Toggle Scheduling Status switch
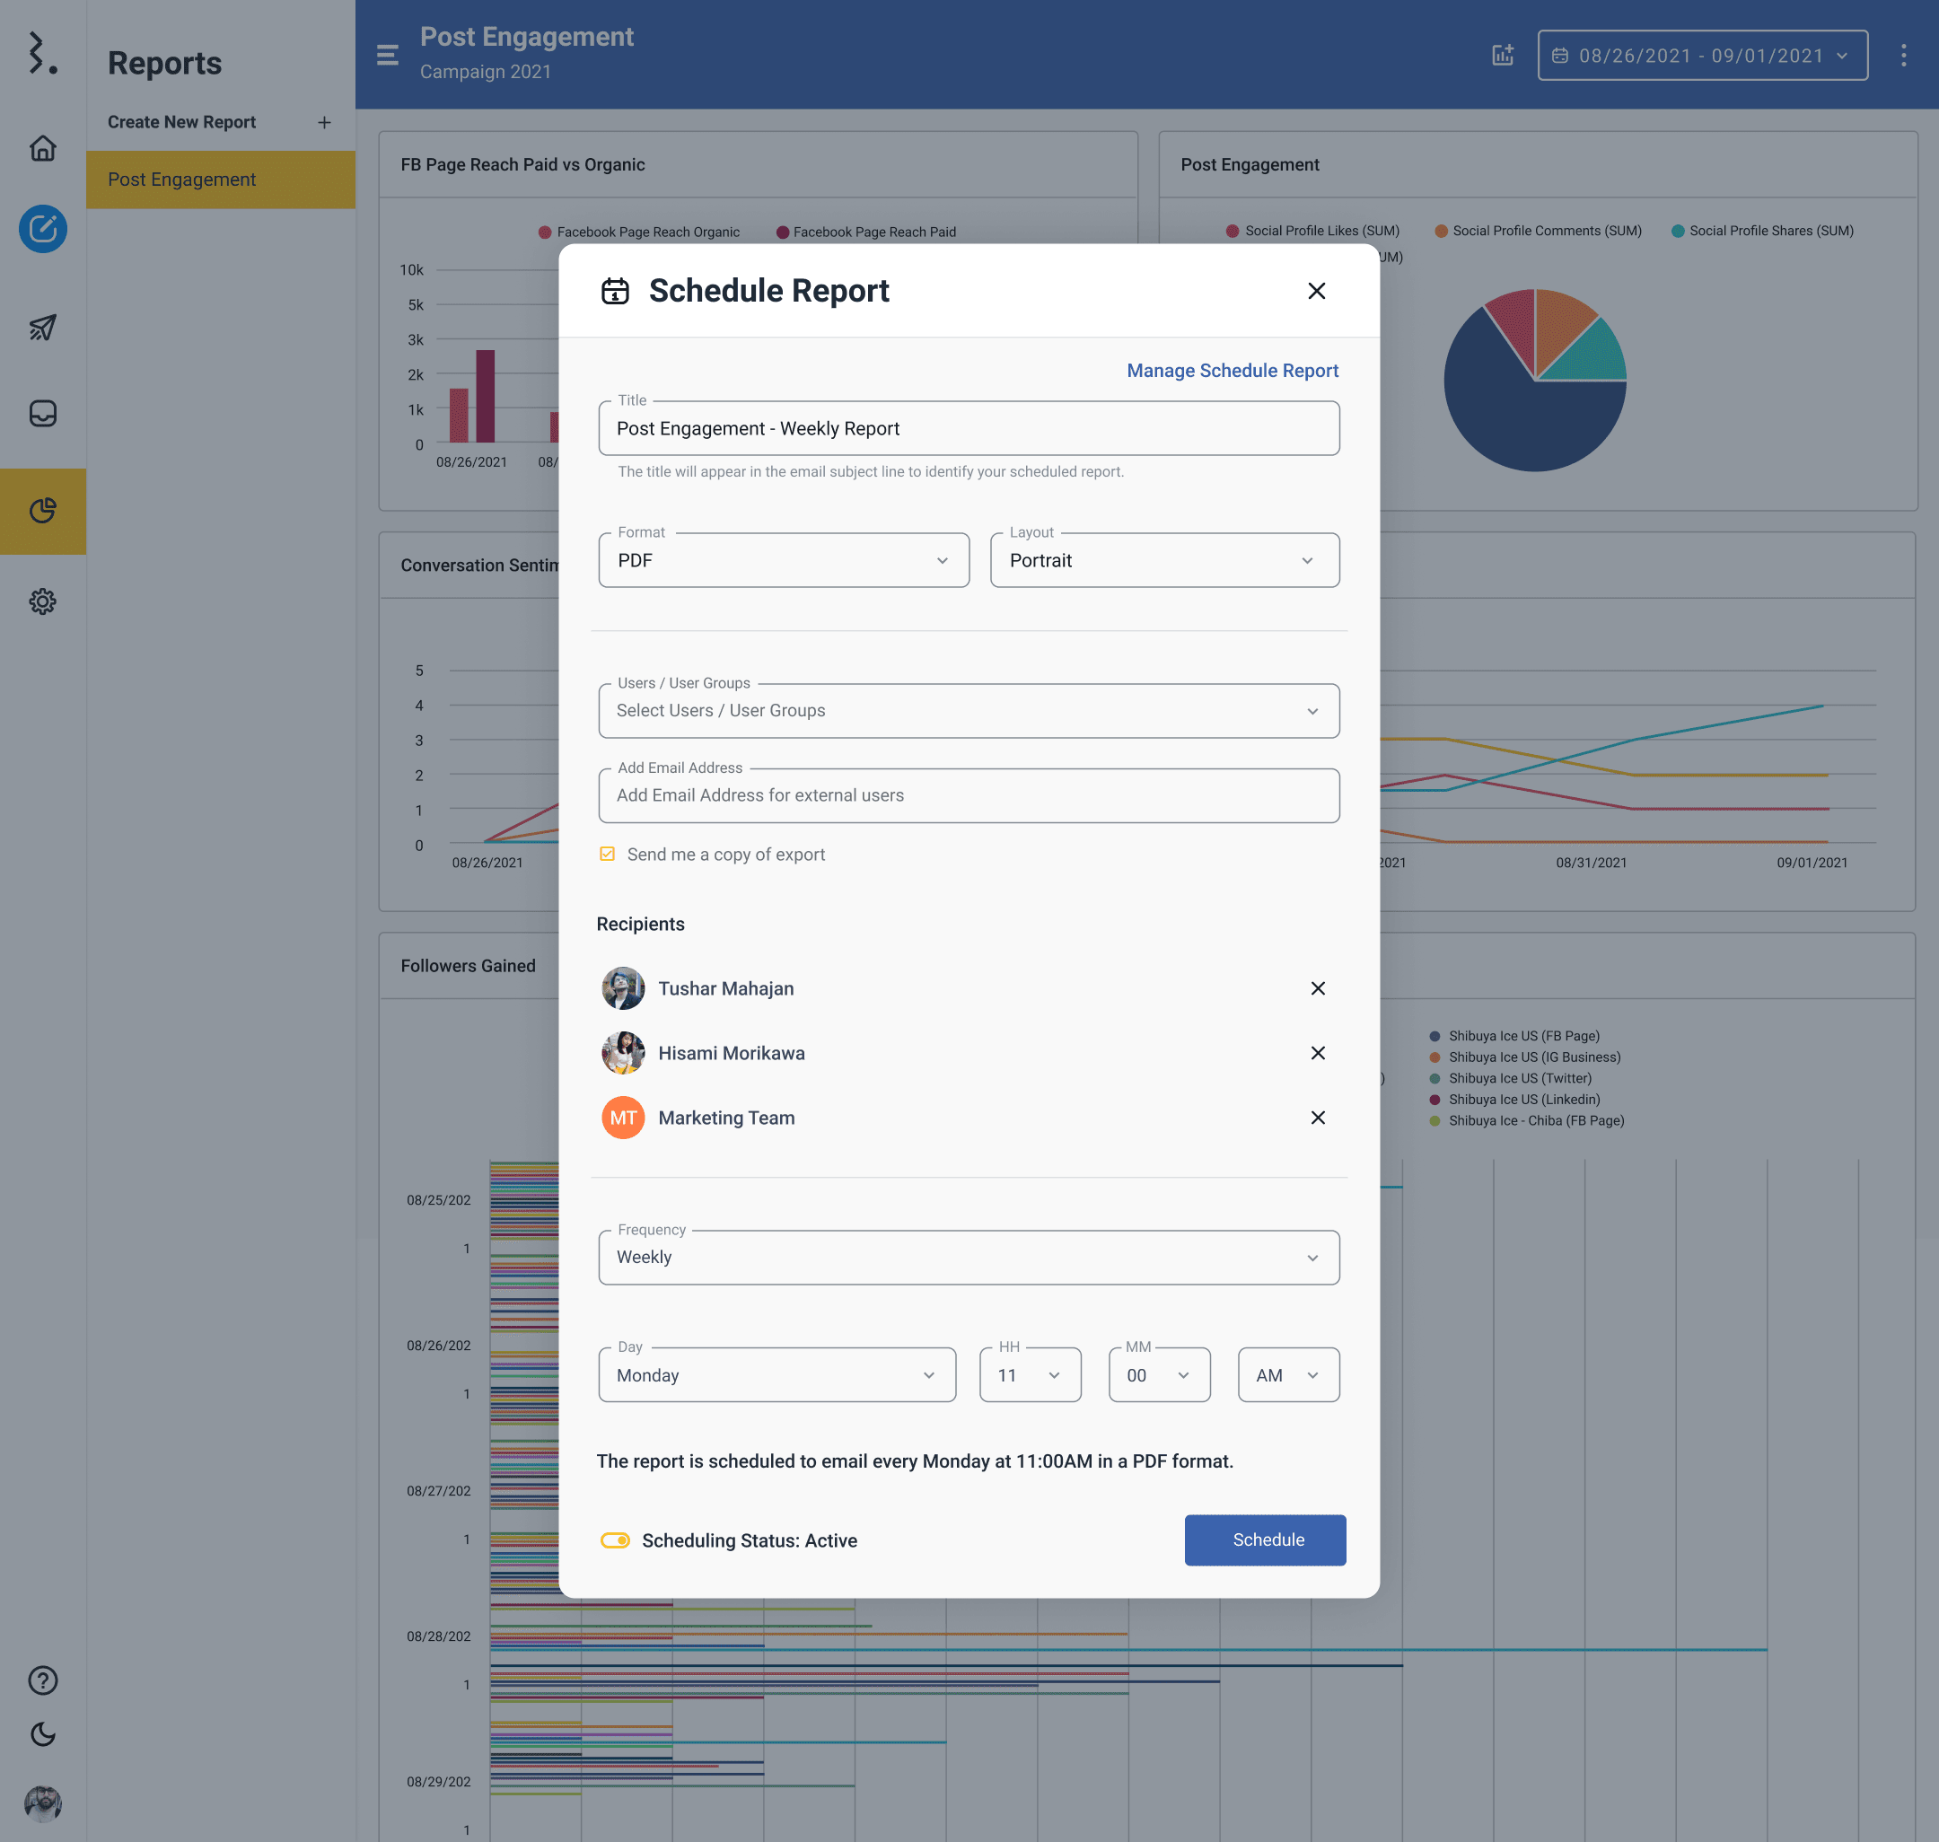Image resolution: width=1939 pixels, height=1842 pixels. [616, 1539]
